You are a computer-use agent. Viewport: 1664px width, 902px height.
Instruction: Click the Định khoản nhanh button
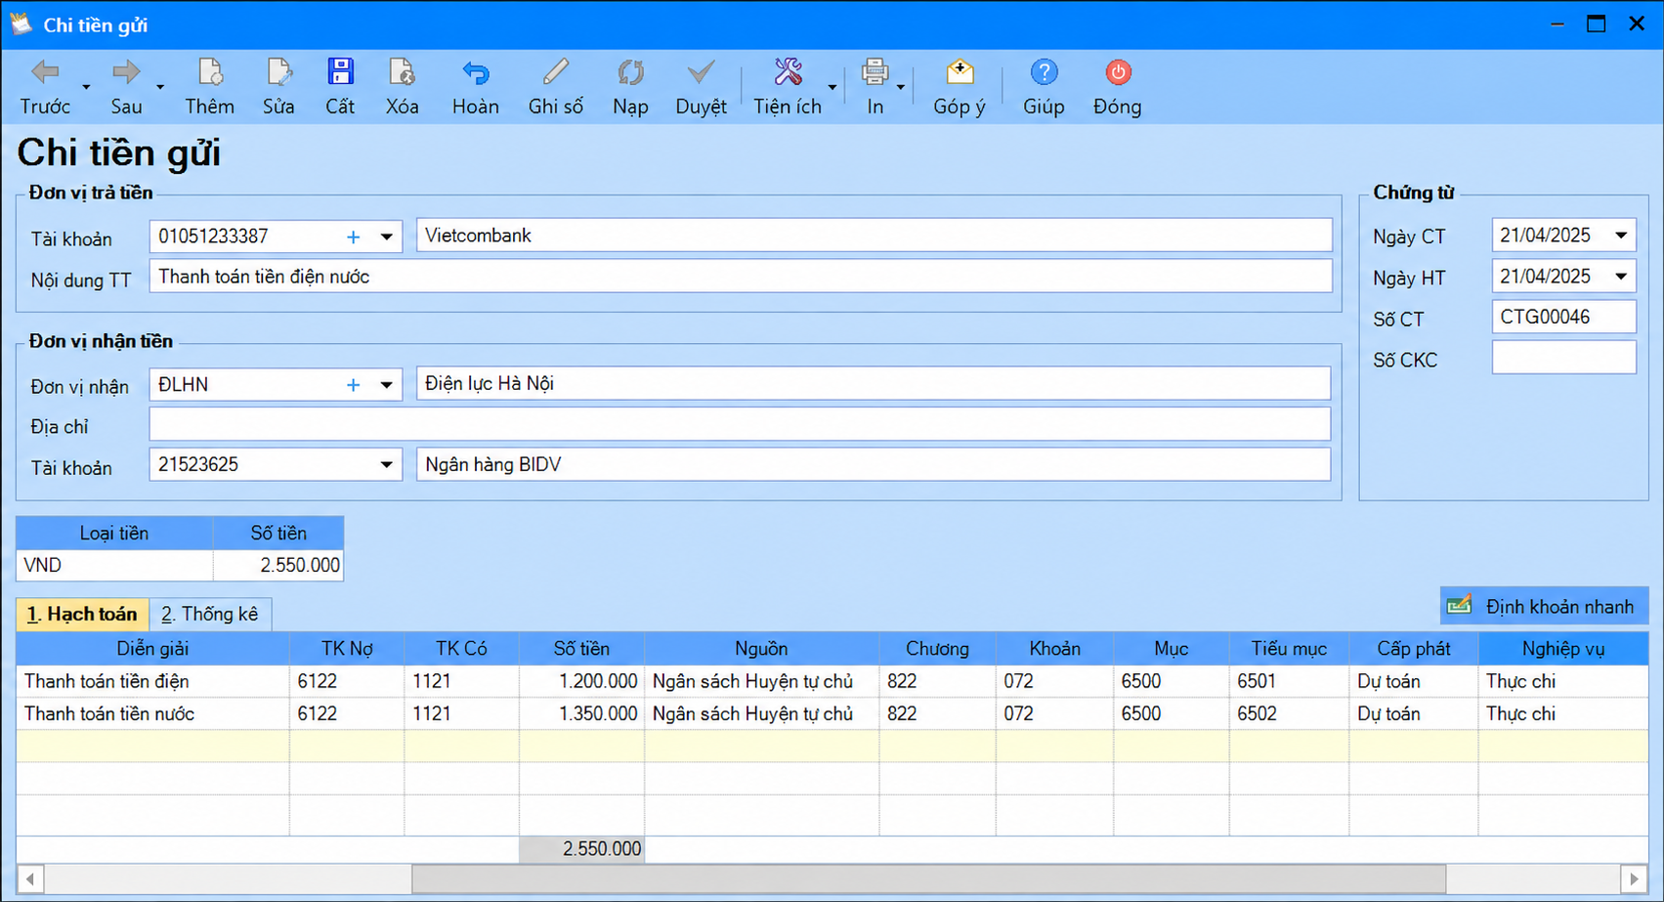(x=1544, y=607)
